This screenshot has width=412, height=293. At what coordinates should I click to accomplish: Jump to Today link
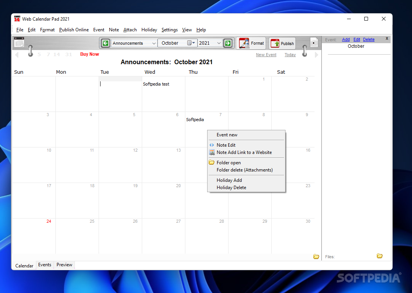pos(290,55)
